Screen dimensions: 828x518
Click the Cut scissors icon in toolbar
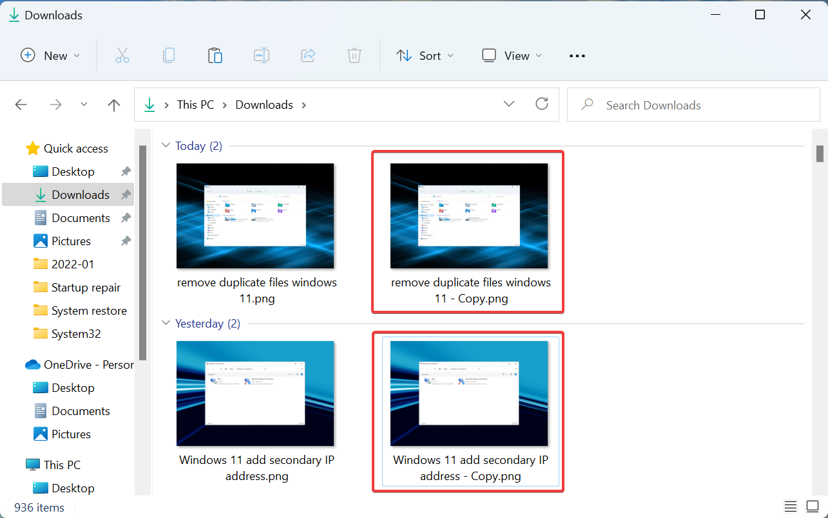tap(122, 56)
